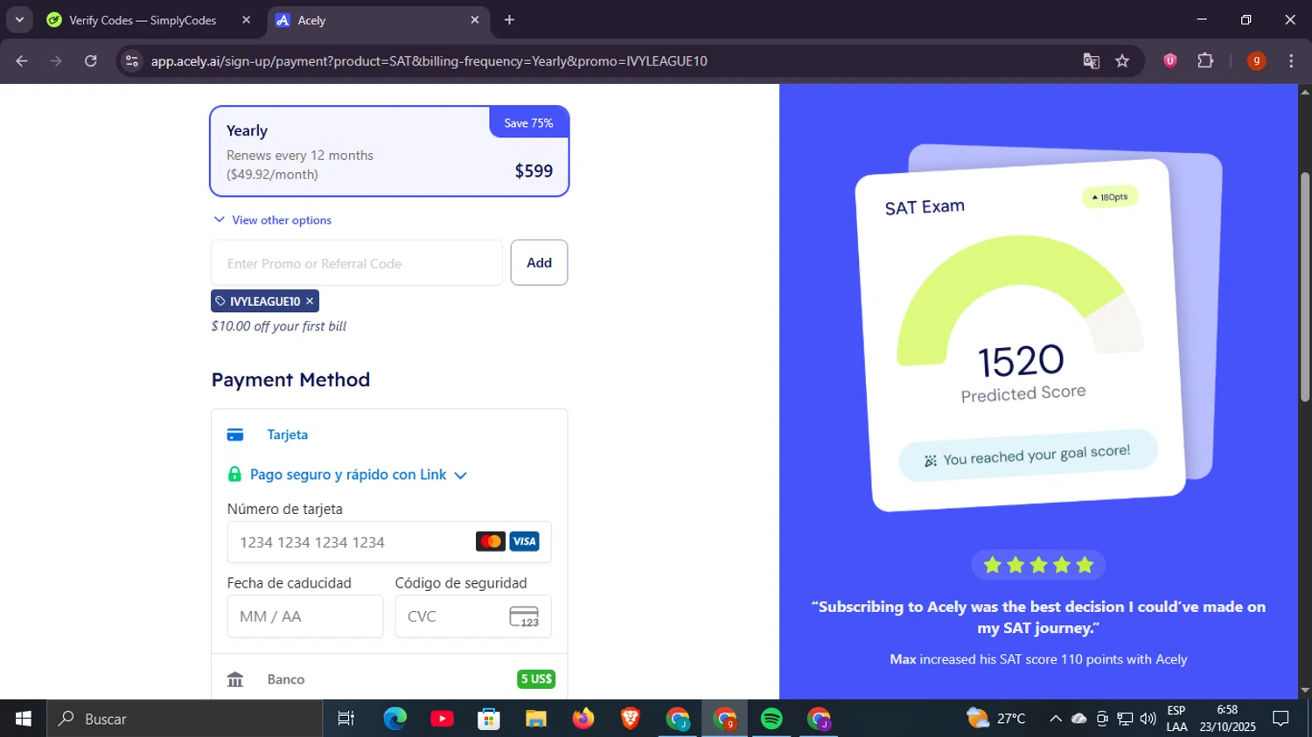Image resolution: width=1312 pixels, height=737 pixels.
Task: Open the Windows Start menu
Action: click(x=23, y=719)
